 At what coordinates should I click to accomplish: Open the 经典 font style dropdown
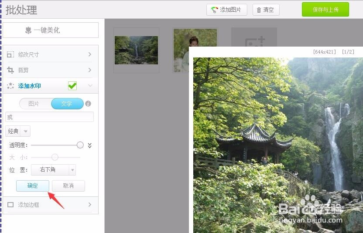pos(18,131)
